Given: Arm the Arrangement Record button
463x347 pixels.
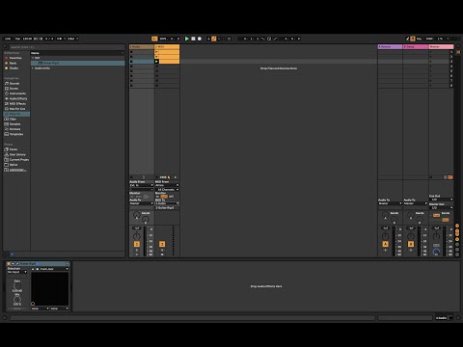Looking at the screenshot, I should 200,39.
